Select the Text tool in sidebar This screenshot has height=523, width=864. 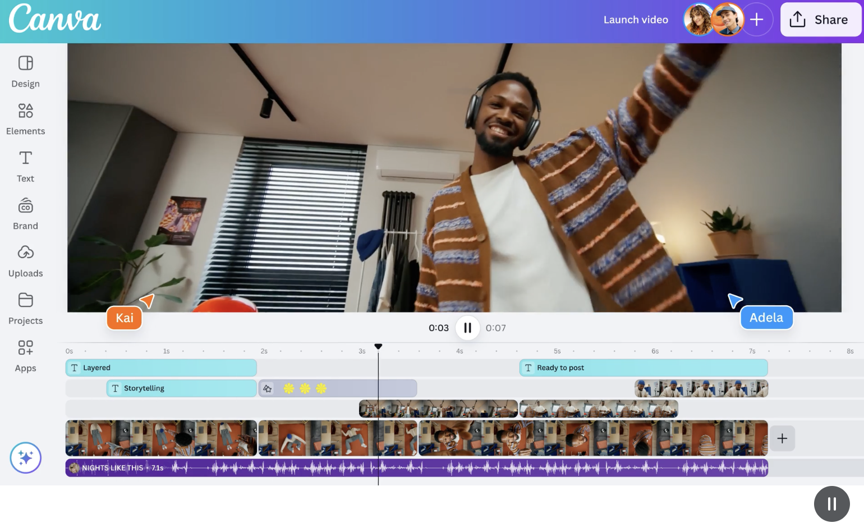tap(25, 167)
